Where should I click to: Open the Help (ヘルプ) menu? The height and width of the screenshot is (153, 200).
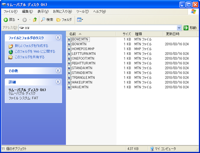tap(100, 11)
